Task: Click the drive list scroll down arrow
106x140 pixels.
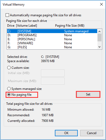Action: 100,47
